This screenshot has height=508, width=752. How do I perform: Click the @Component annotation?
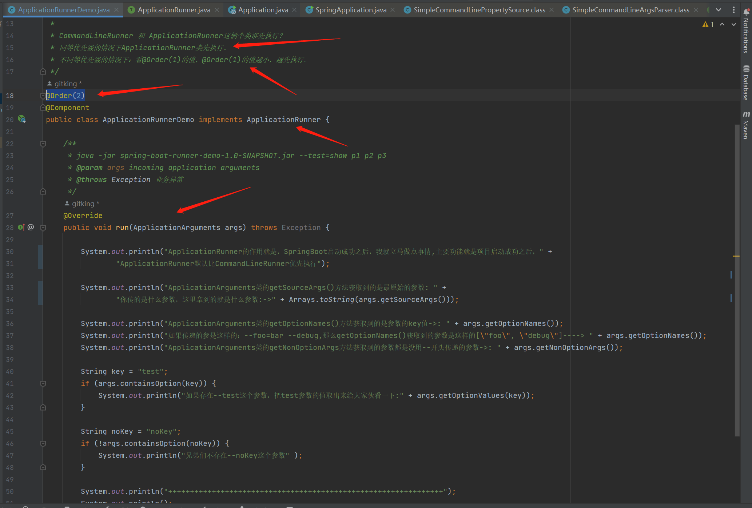68,108
